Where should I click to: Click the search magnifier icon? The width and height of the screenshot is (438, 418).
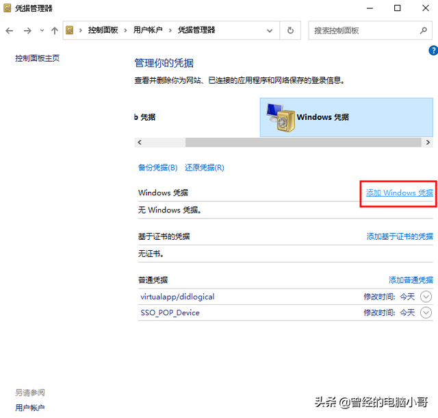tap(424, 30)
